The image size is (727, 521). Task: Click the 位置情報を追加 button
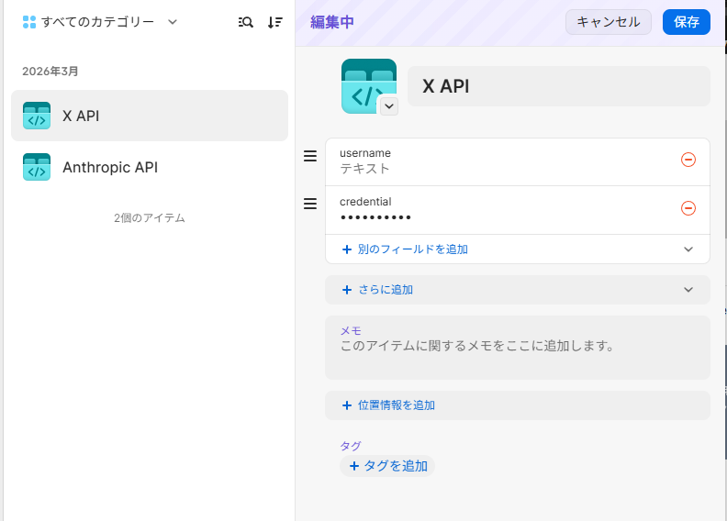(x=388, y=405)
